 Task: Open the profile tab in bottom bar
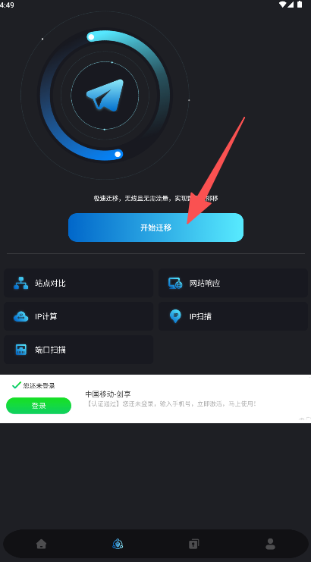(270, 544)
